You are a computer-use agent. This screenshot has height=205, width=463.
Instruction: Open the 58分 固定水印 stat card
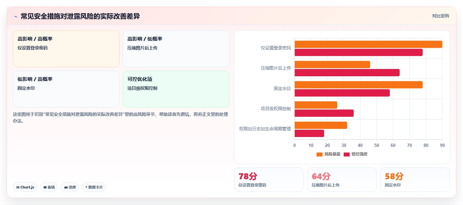pyautogui.click(x=415, y=180)
